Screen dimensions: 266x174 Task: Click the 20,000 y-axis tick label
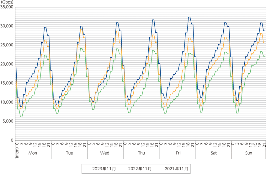[7, 64]
